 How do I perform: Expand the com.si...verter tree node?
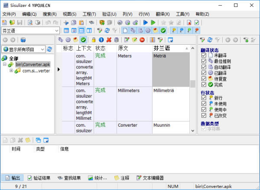pyautogui.click(x=11, y=71)
